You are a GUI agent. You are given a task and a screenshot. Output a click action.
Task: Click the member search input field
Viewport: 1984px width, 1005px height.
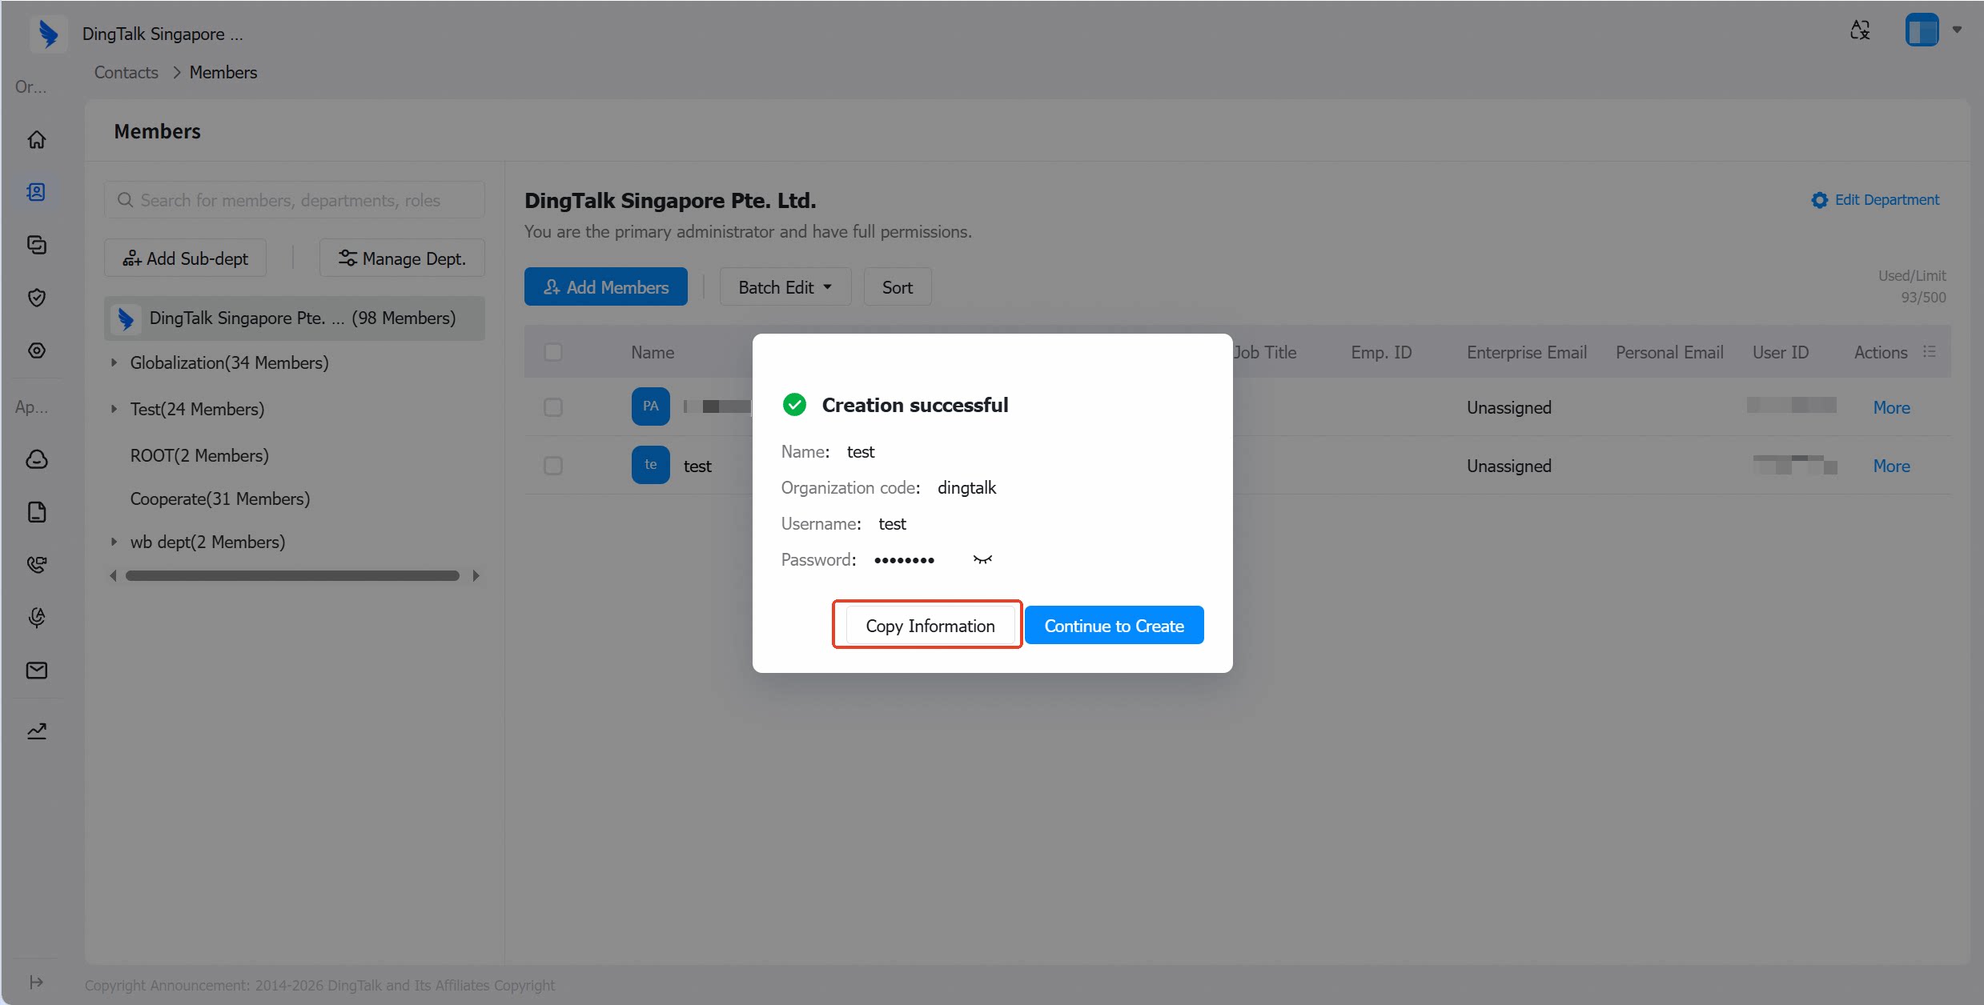pyautogui.click(x=295, y=200)
